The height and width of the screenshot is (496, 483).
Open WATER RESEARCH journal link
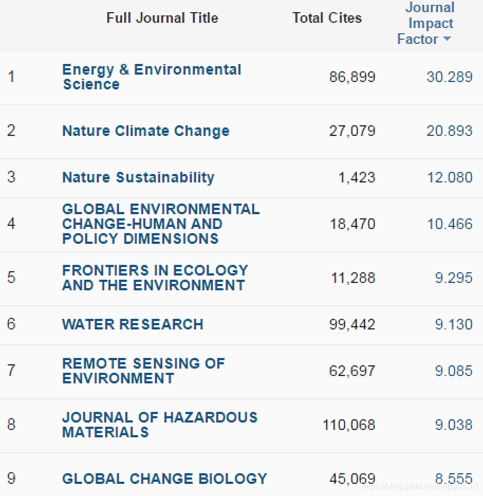(133, 324)
